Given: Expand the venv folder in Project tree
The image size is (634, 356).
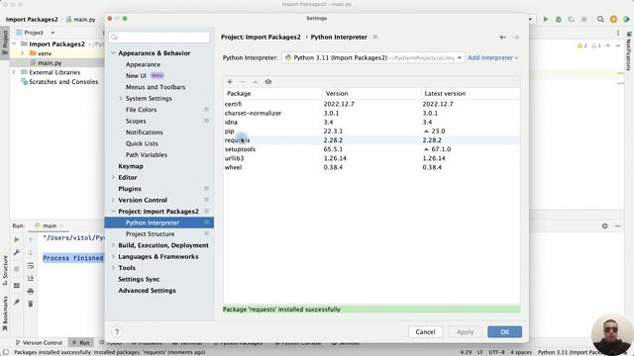Looking at the screenshot, I should click(x=22, y=53).
